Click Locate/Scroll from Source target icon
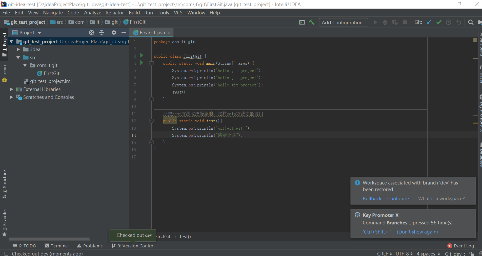Image resolution: width=482 pixels, height=256 pixels. [x=92, y=33]
